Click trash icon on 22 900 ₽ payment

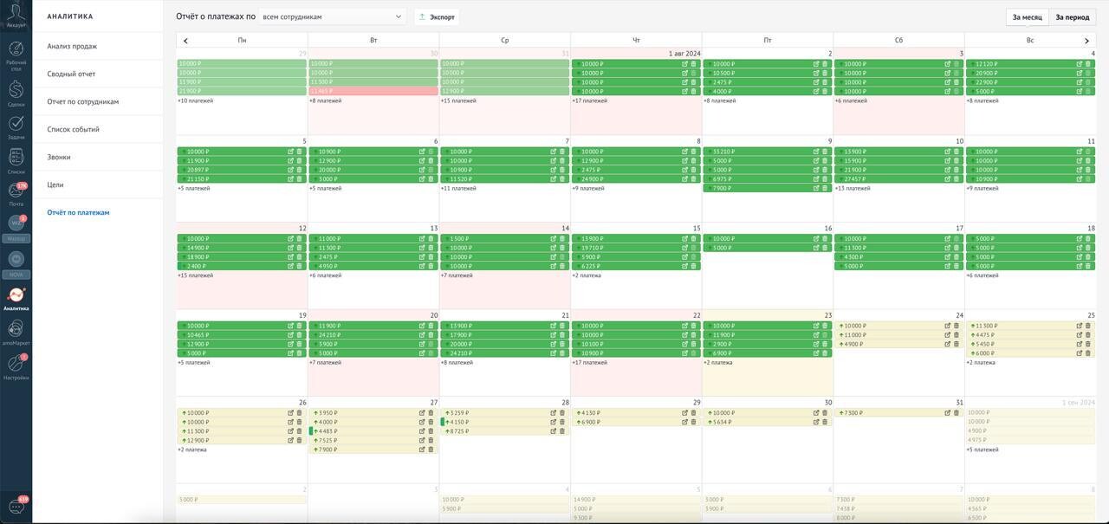click(x=1087, y=82)
